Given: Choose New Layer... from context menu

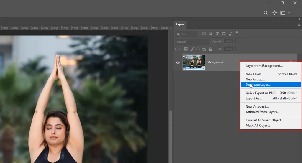Looking at the screenshot, I should (x=271, y=74).
